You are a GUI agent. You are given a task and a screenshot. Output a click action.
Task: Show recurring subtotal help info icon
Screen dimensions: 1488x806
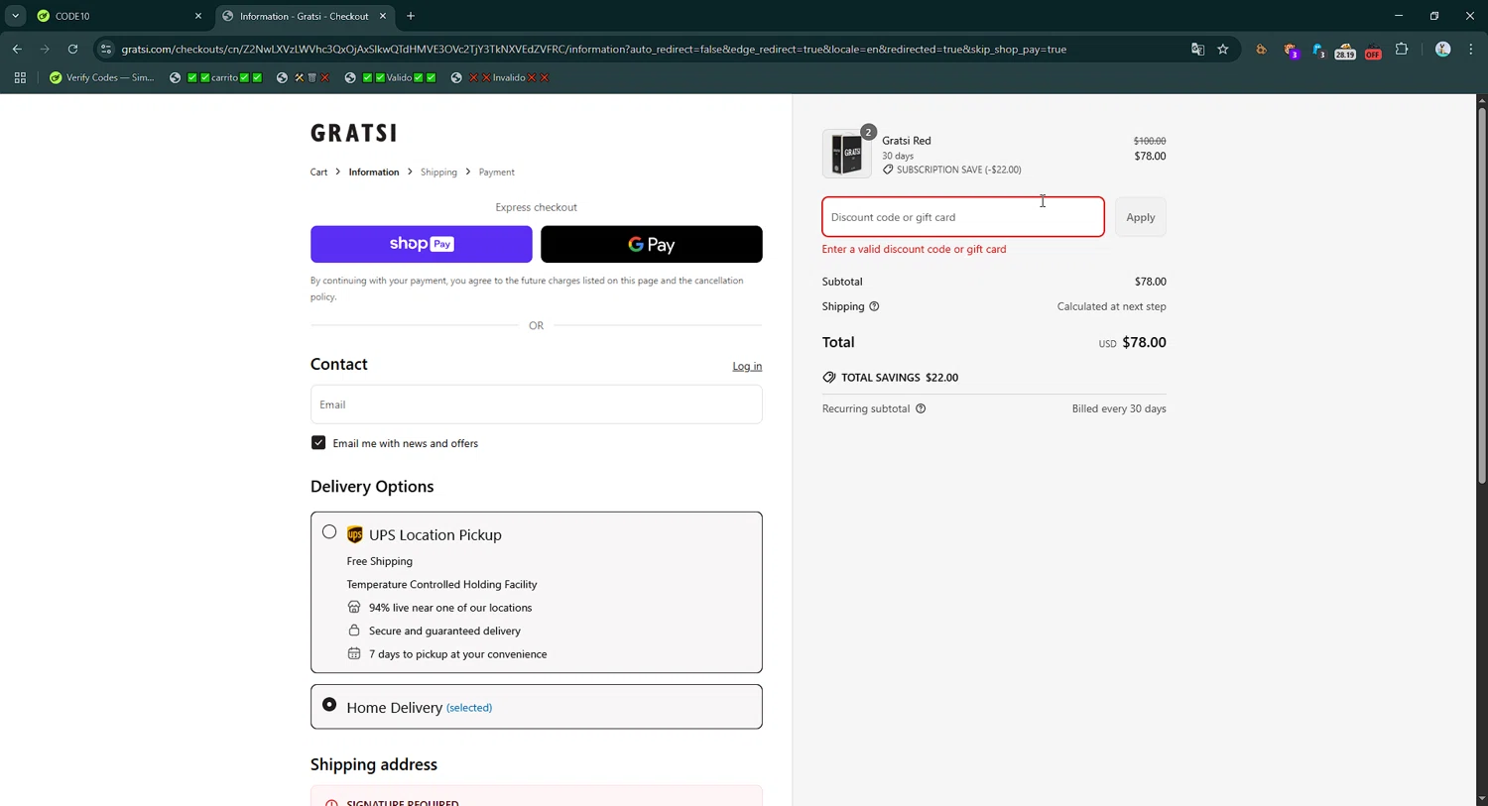click(x=921, y=408)
